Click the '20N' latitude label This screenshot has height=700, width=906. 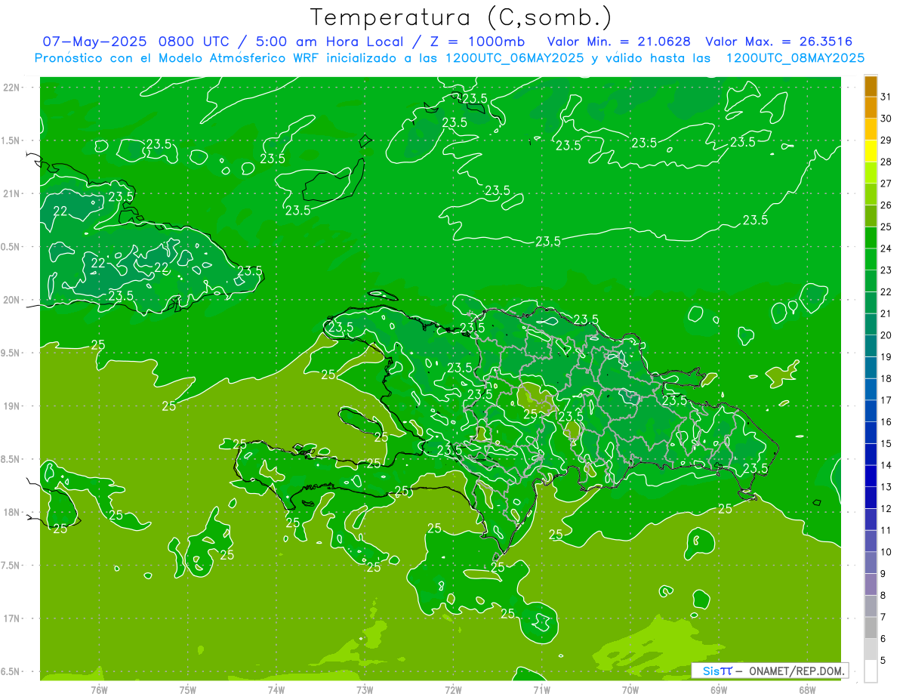(x=13, y=300)
